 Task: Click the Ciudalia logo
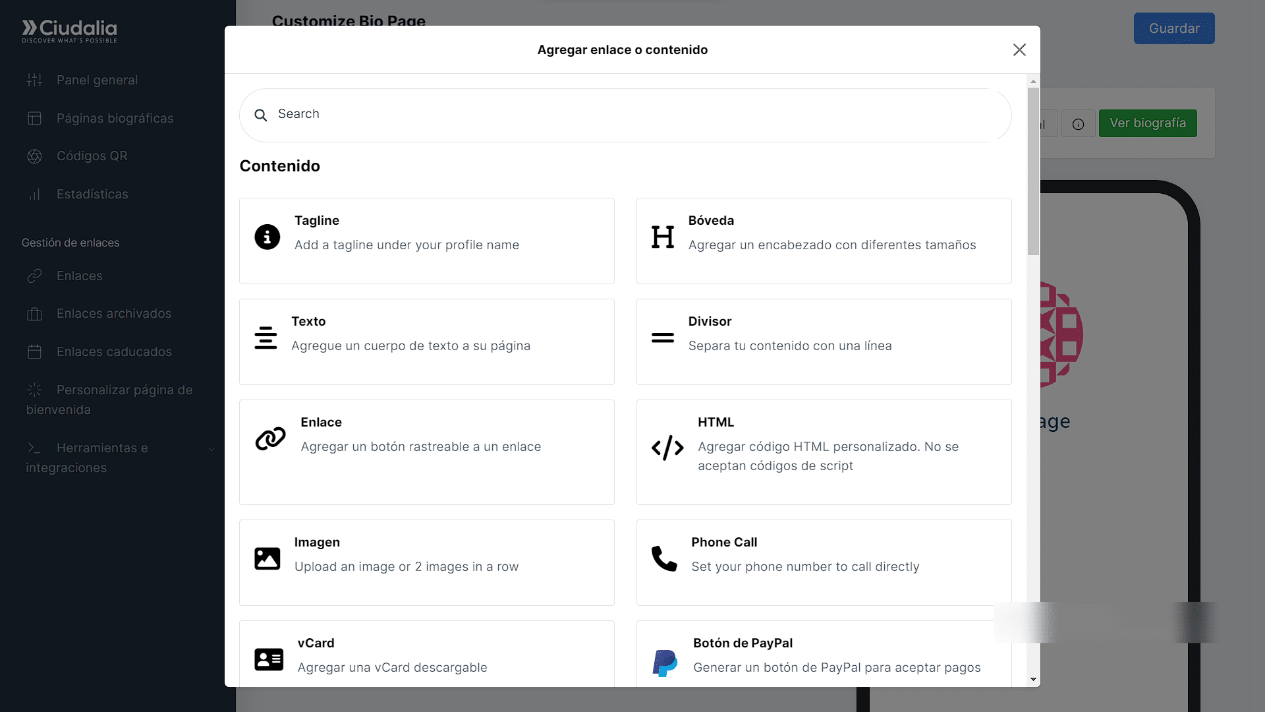pos(69,30)
